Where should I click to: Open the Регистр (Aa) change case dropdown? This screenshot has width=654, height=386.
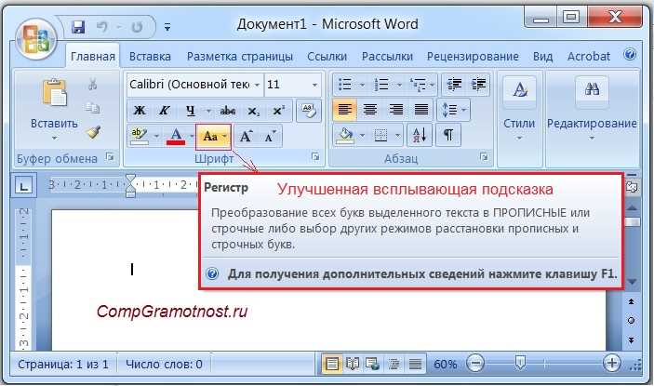click(x=213, y=137)
